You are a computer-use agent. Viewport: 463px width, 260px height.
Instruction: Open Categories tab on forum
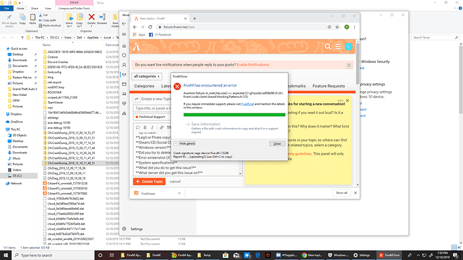[x=144, y=86]
